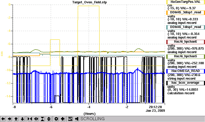This screenshot has width=205, height=122.
Task: Select the hac_bcm_average curve legend
Action: pos(186,83)
